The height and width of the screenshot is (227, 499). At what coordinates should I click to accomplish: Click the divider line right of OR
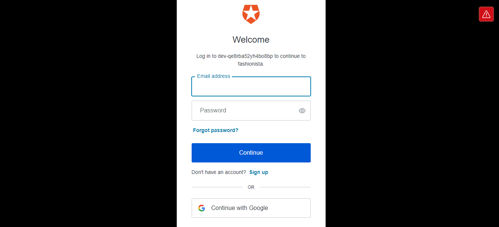[x=285, y=187]
